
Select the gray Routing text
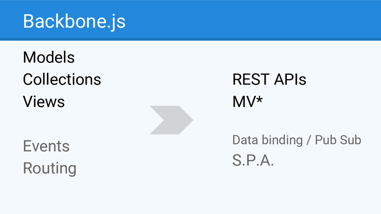tap(50, 168)
